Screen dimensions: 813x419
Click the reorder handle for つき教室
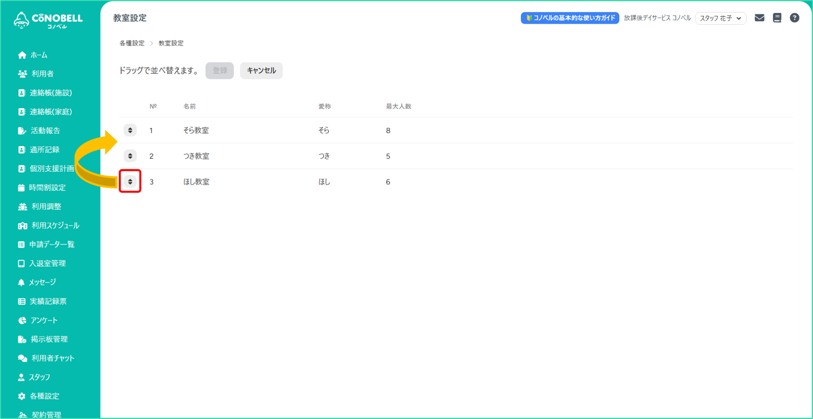(x=130, y=156)
